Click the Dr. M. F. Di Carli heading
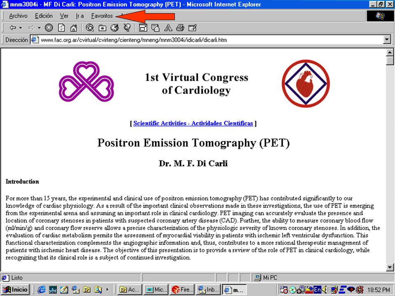 pyautogui.click(x=193, y=163)
